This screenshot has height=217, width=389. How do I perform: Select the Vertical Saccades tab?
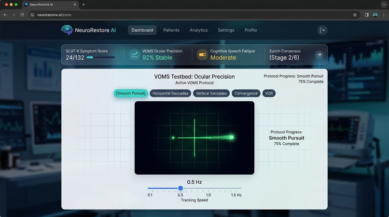point(211,93)
